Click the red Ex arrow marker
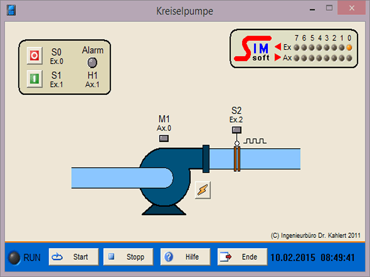The image size is (370, 277). (278, 47)
